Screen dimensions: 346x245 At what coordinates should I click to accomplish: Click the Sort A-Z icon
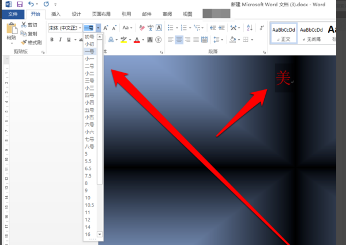click(250, 28)
